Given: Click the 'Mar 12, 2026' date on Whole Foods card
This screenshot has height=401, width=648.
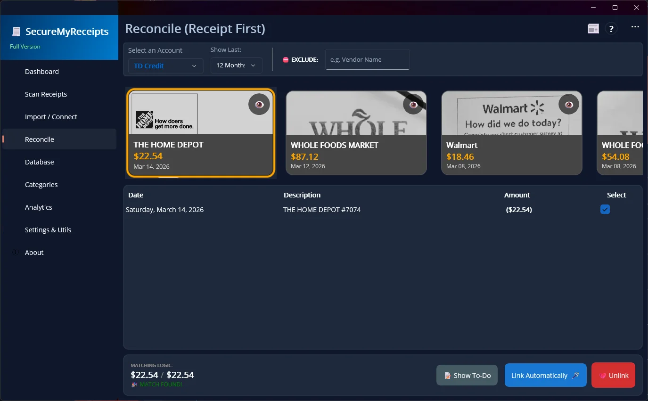Looking at the screenshot, I should pos(308,166).
